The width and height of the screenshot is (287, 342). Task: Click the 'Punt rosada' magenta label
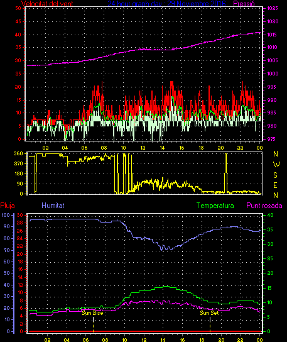264,206
